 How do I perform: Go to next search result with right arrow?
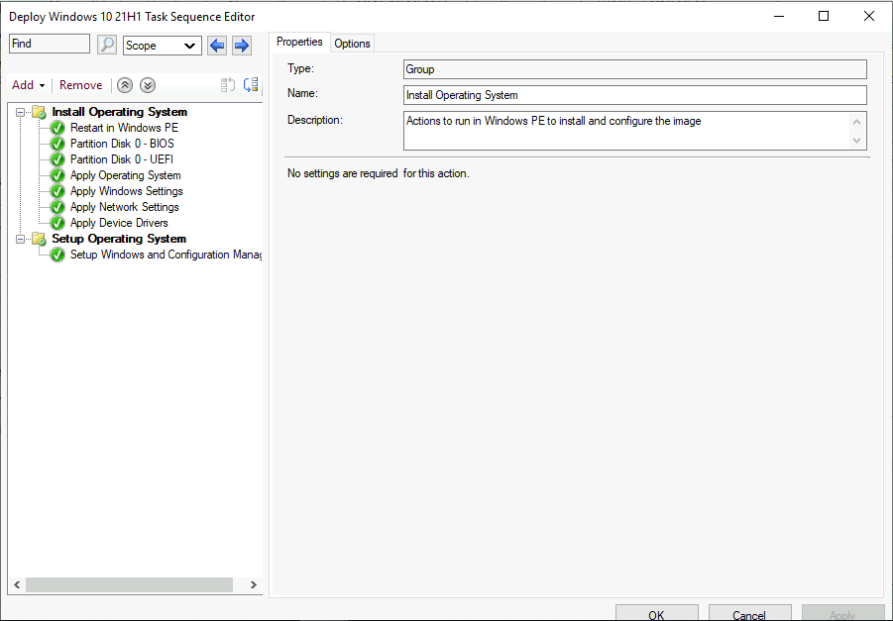[x=242, y=46]
